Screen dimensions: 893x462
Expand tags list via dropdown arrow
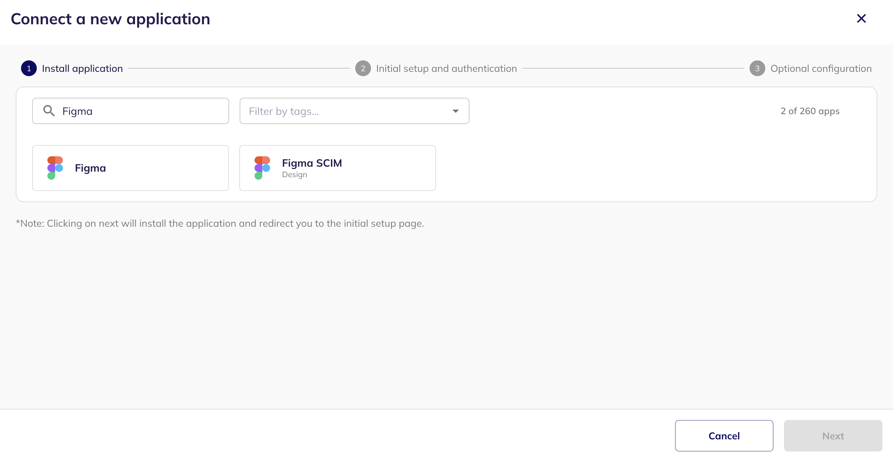click(x=455, y=111)
